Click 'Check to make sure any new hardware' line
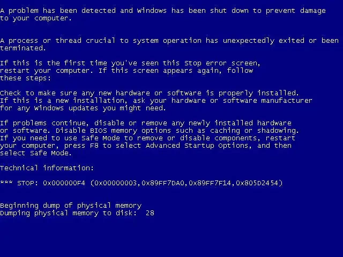 [x=75, y=93]
